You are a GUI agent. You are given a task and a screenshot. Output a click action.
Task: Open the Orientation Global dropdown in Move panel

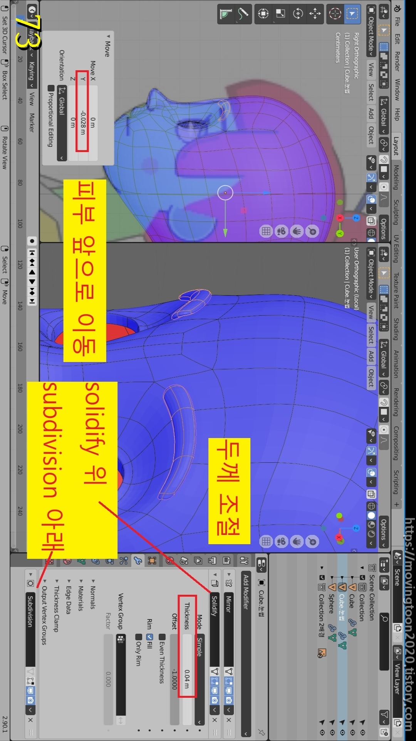click(x=62, y=123)
